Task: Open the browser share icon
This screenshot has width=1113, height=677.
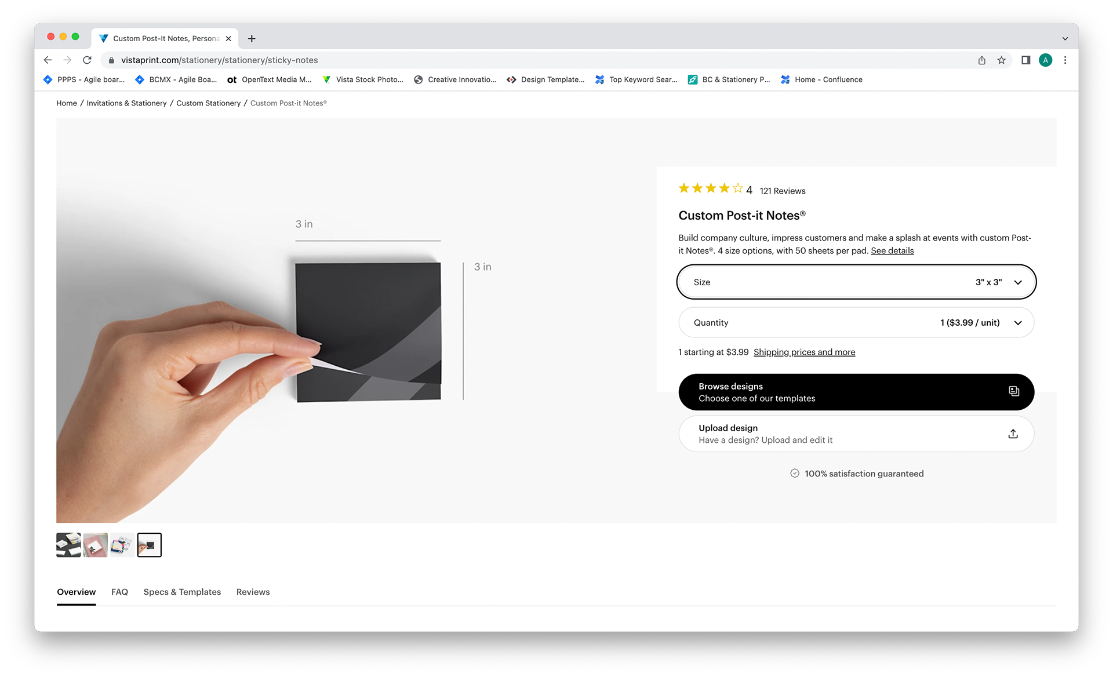Action: 981,60
